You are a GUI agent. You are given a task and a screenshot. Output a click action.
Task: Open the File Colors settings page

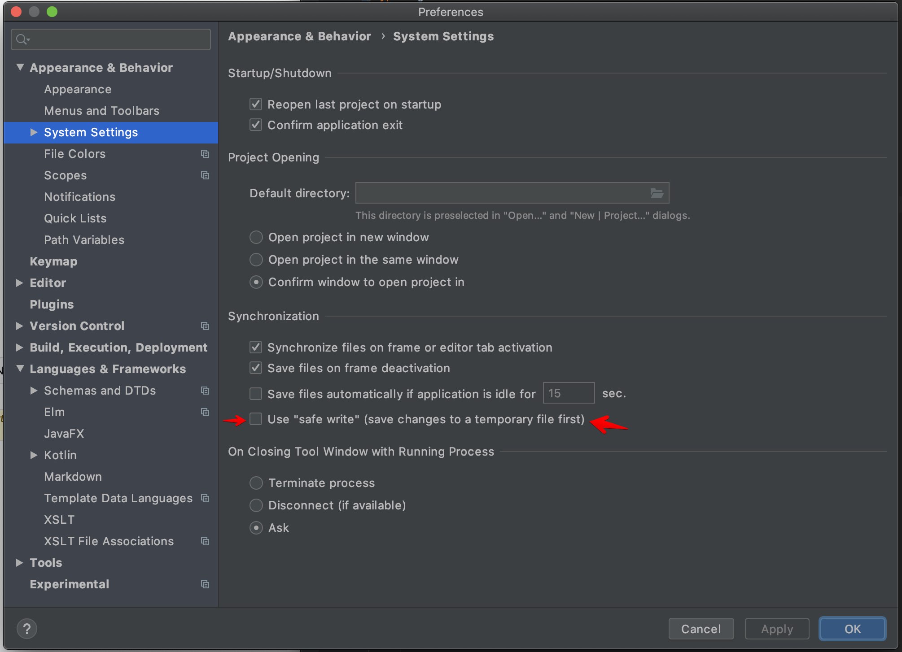click(x=75, y=154)
